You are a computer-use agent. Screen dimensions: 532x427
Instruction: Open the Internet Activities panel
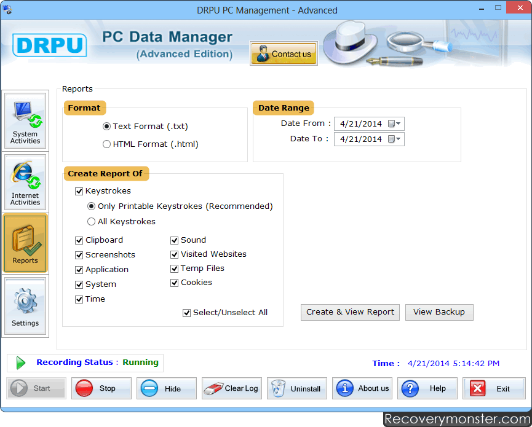click(x=25, y=182)
